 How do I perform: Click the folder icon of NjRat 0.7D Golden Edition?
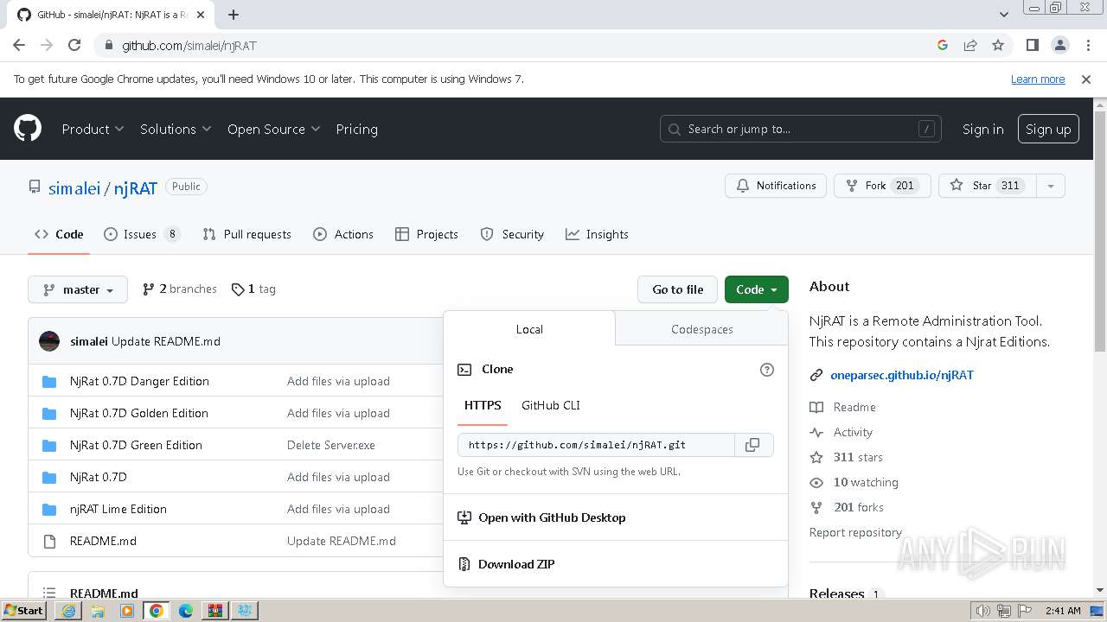49,413
